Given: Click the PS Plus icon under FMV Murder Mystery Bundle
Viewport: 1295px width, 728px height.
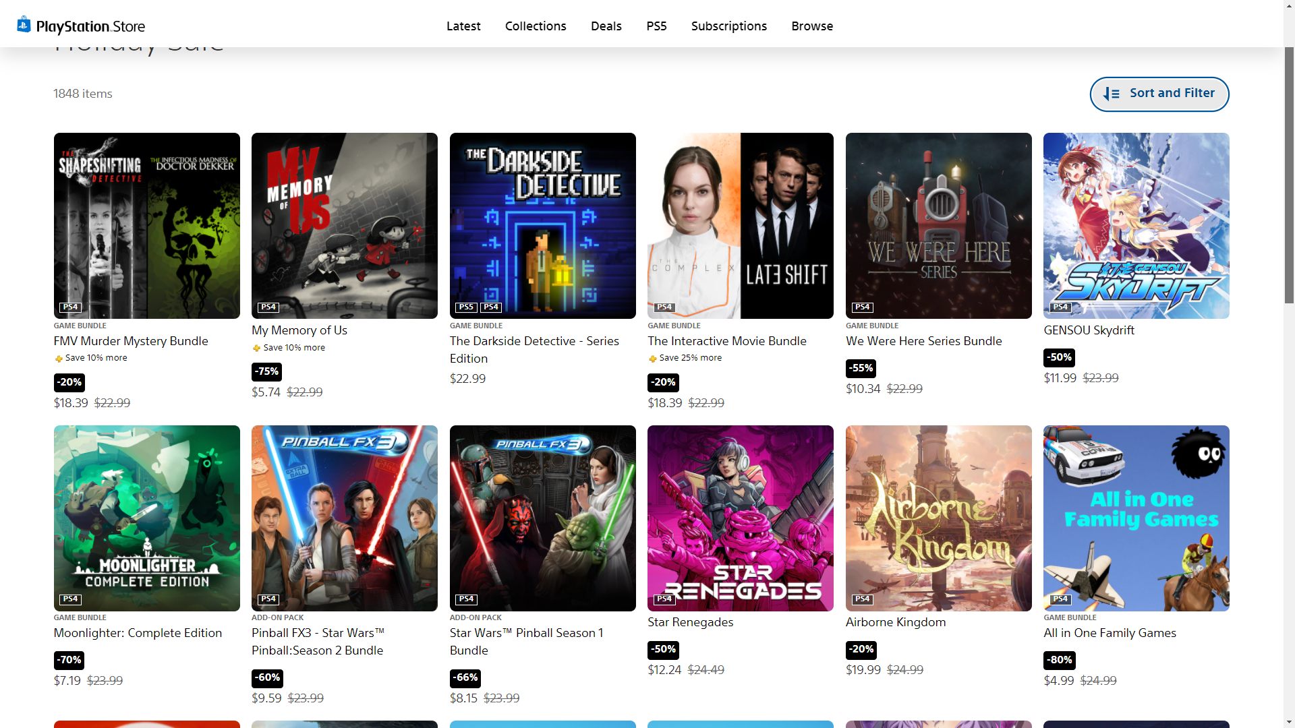Looking at the screenshot, I should click(59, 359).
